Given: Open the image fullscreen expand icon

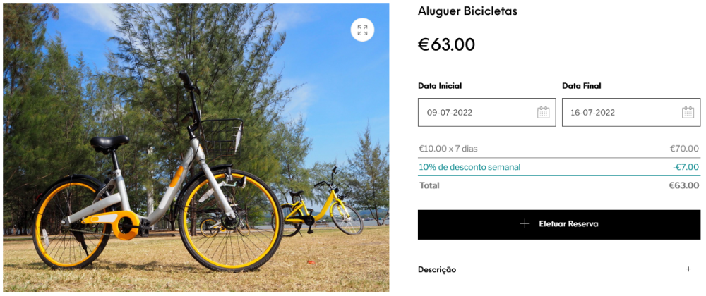Looking at the screenshot, I should (x=362, y=30).
